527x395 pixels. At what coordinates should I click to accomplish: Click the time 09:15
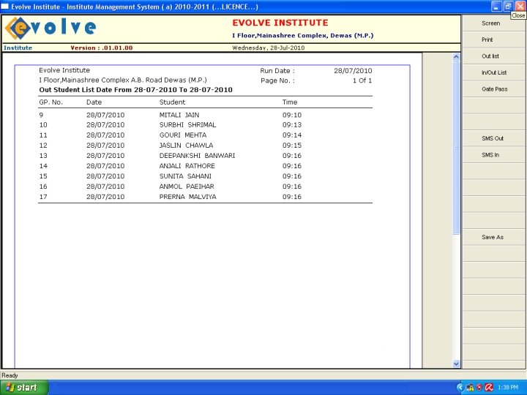(x=292, y=146)
